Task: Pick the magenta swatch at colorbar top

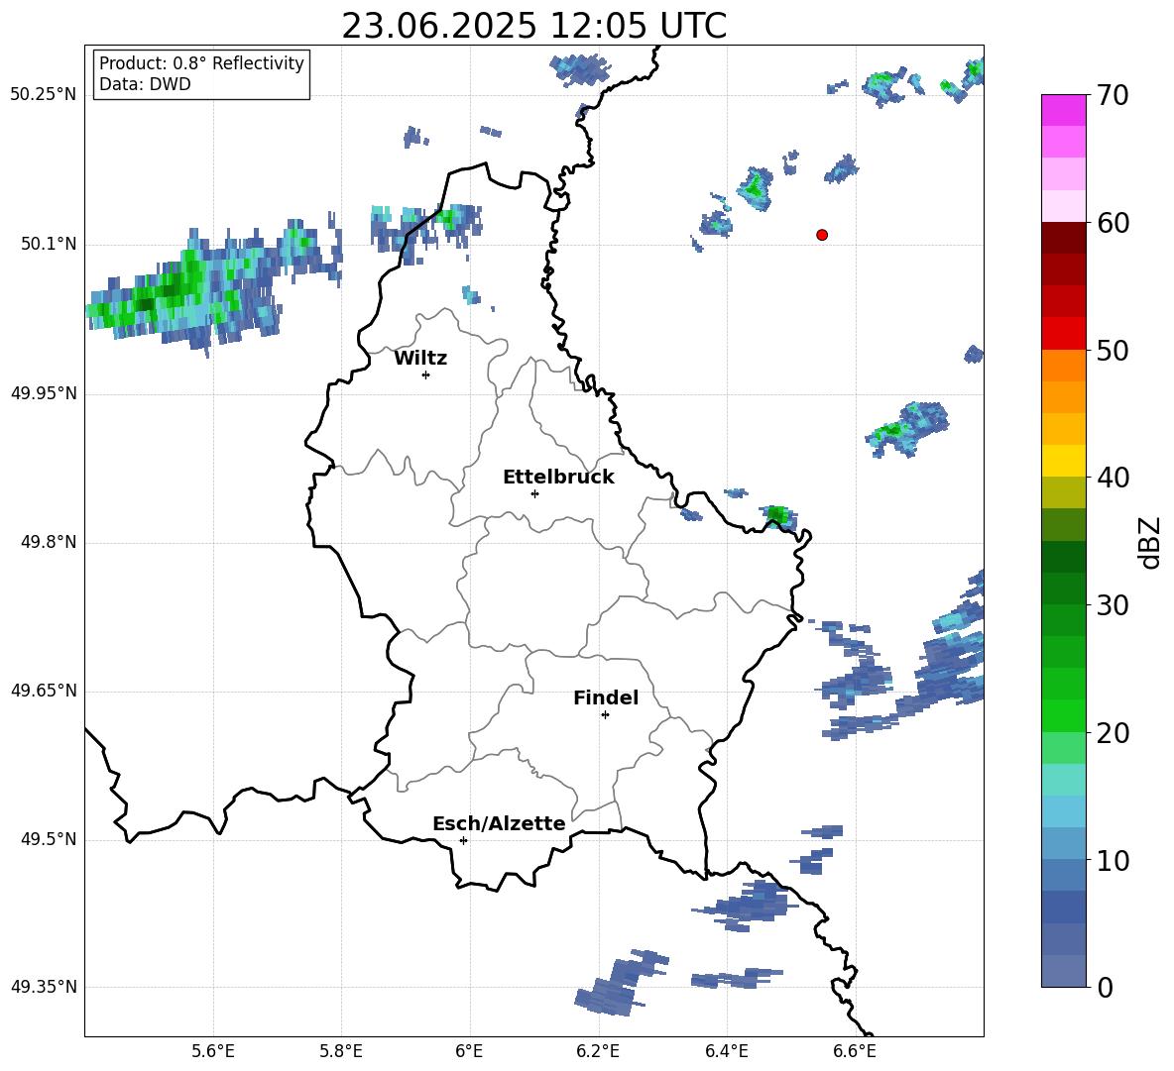Action: pyautogui.click(x=1063, y=111)
